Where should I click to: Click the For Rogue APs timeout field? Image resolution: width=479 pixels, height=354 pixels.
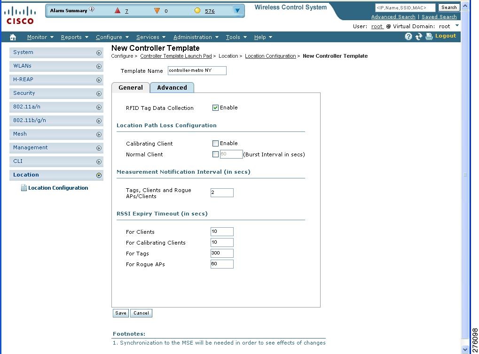(222, 264)
